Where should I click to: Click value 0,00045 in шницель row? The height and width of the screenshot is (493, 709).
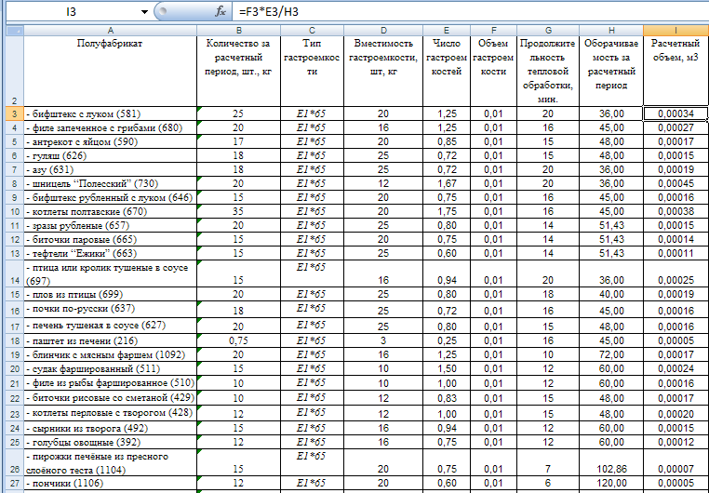coord(676,184)
